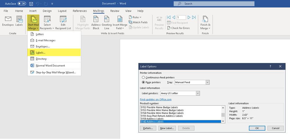Select Page printers radio button
290x139 pixels.
tap(143, 82)
